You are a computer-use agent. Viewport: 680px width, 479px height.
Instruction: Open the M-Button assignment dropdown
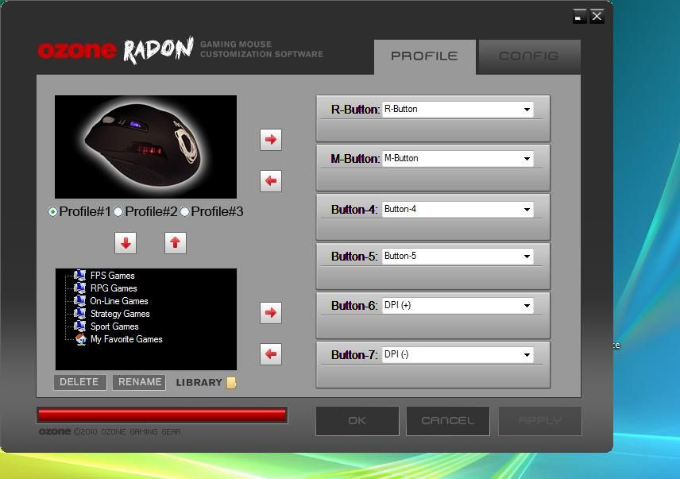[458, 159]
